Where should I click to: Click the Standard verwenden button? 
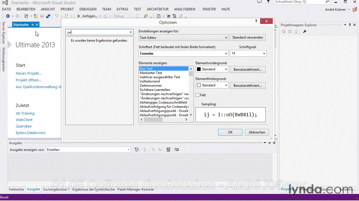click(248, 37)
